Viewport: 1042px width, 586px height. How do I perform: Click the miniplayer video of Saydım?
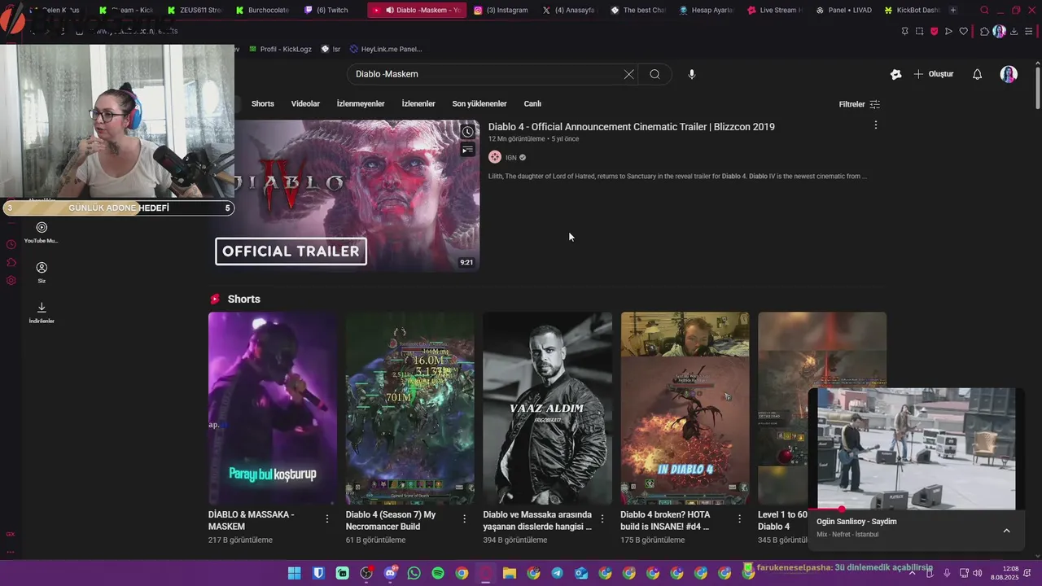click(916, 448)
